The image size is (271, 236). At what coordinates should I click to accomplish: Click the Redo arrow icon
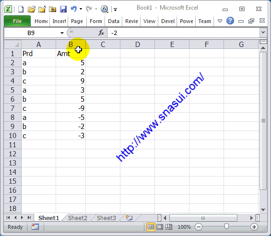pos(89,9)
